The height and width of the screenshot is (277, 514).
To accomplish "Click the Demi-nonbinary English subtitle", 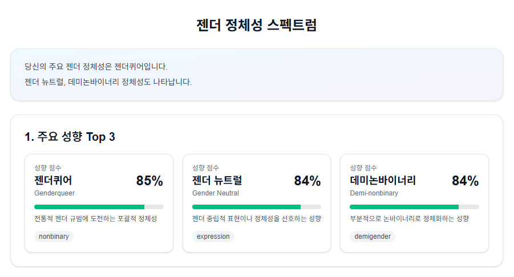I will (x=374, y=193).
